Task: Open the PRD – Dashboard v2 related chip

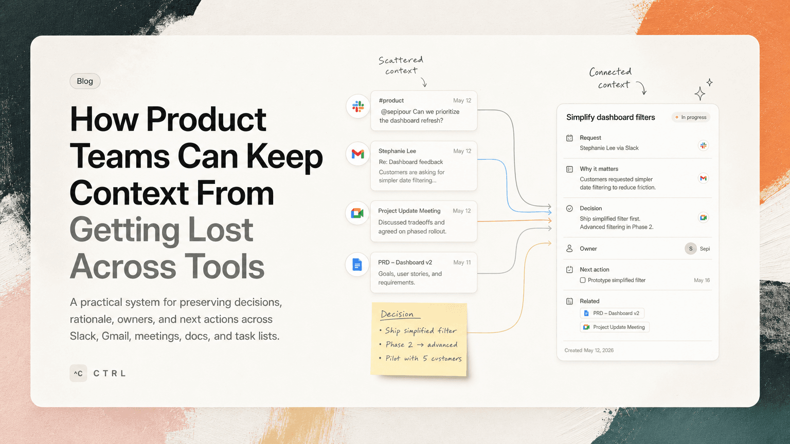Action: click(x=612, y=313)
